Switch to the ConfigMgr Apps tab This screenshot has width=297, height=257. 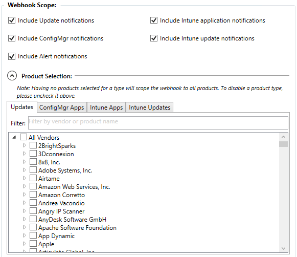pyautogui.click(x=62, y=108)
